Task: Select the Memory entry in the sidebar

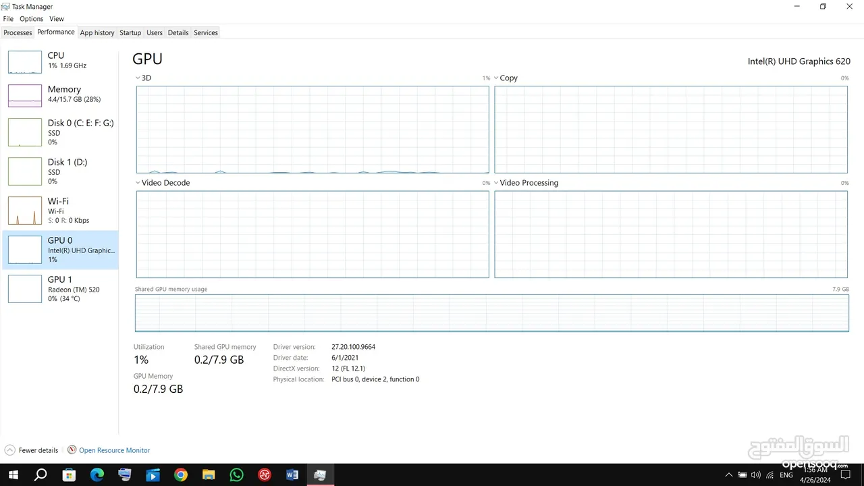Action: coord(61,95)
